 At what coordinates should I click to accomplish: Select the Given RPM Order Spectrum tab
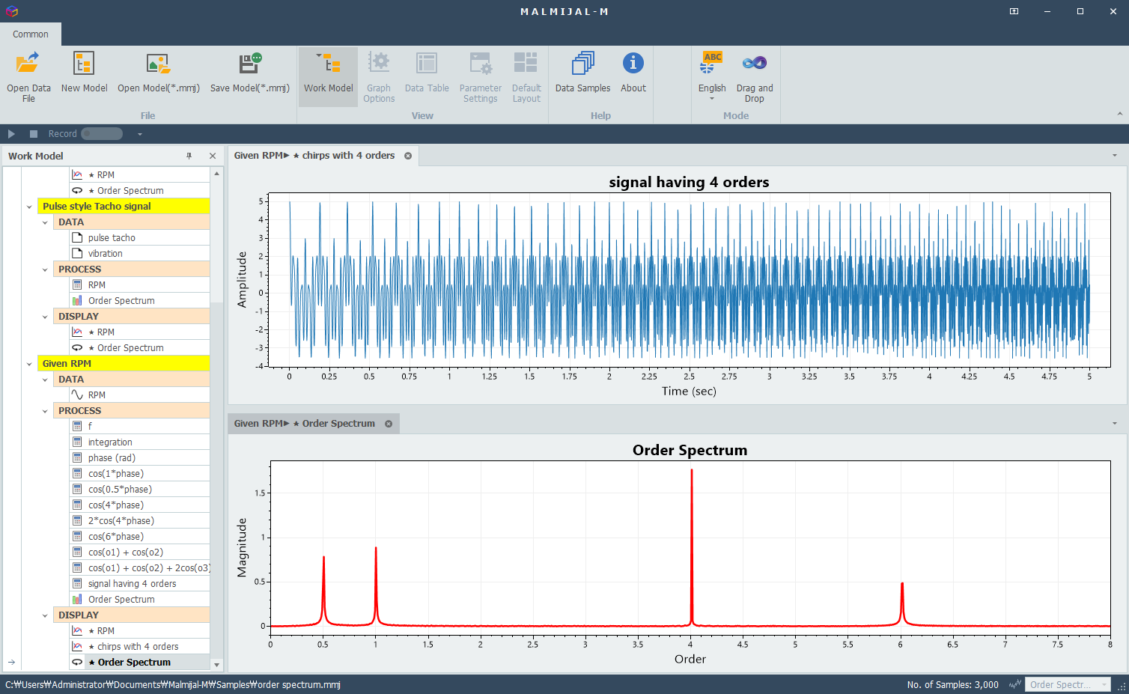click(x=305, y=424)
